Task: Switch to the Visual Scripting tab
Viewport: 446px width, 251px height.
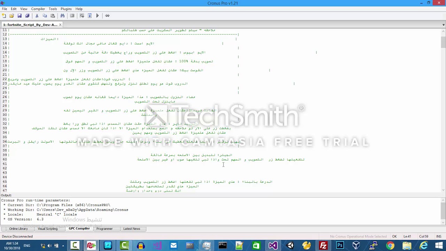Action: coord(48,229)
